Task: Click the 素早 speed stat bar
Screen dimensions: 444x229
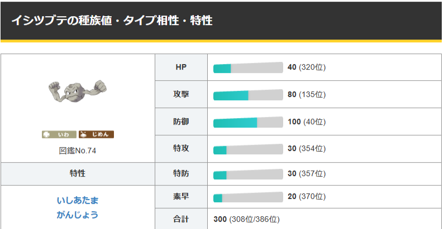Action: click(248, 197)
